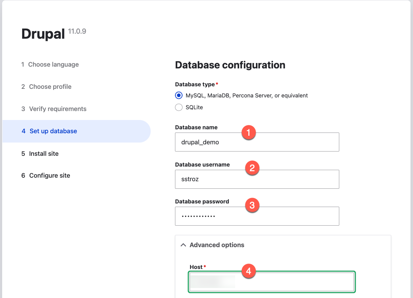This screenshot has height=298, width=413.
Task: Click the Database username label
Action: [x=202, y=164]
